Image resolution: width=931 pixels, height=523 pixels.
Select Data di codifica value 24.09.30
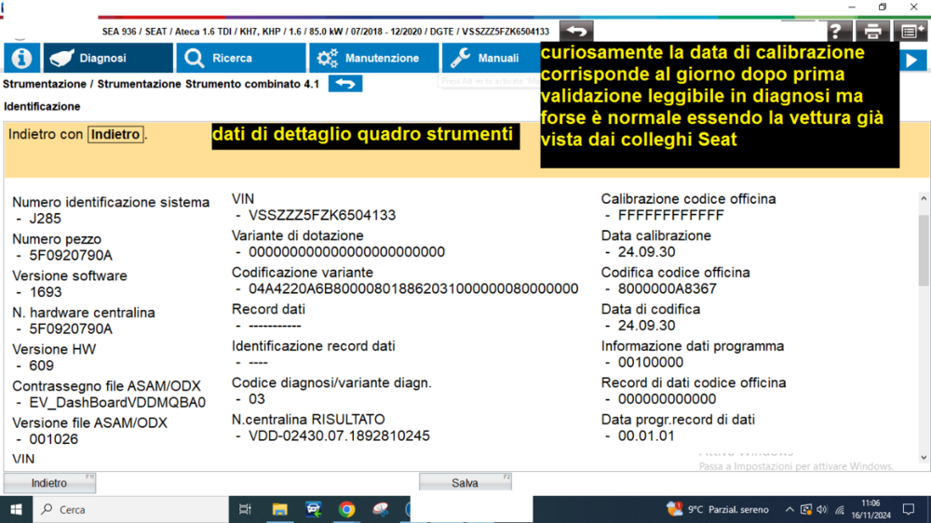click(647, 326)
